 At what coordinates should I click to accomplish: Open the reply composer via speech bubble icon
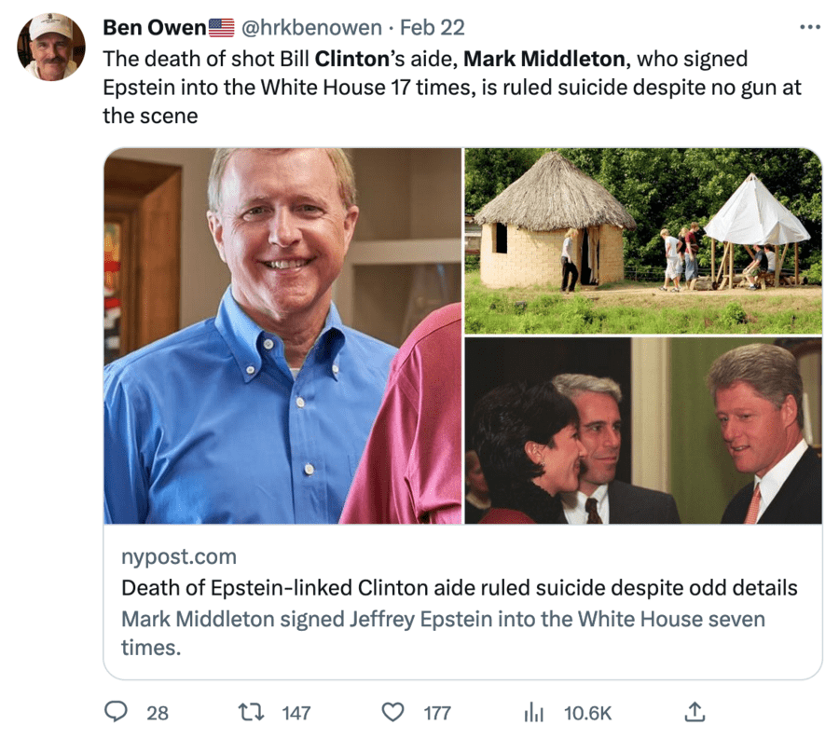116,712
